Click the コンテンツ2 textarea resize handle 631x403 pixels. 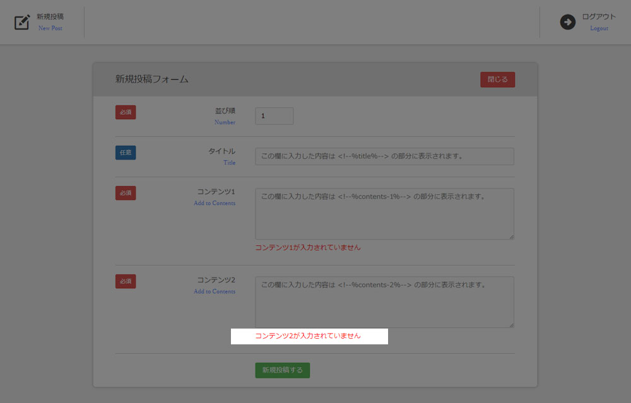tap(512, 325)
